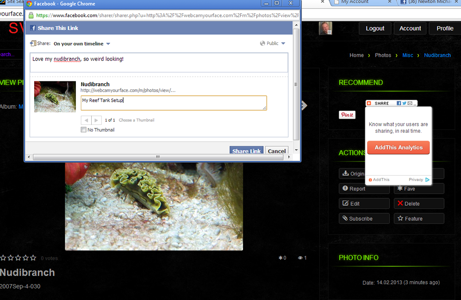Go to the next photo with the arrow
Viewport: 461px width, 300px height.
(304, 105)
